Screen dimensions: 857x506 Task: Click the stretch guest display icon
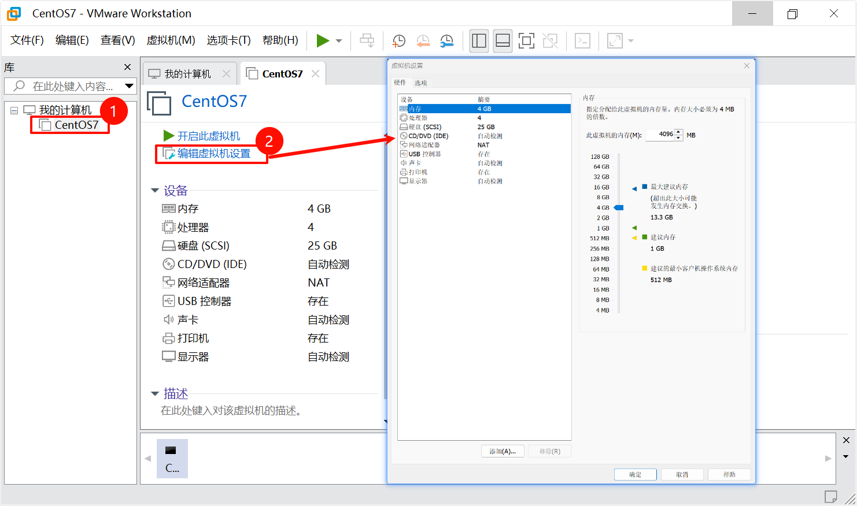coord(615,40)
